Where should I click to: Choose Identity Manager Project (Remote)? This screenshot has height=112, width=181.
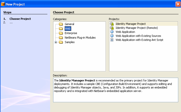tap(137, 28)
